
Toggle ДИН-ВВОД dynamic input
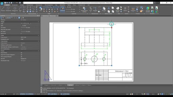(54, 94)
